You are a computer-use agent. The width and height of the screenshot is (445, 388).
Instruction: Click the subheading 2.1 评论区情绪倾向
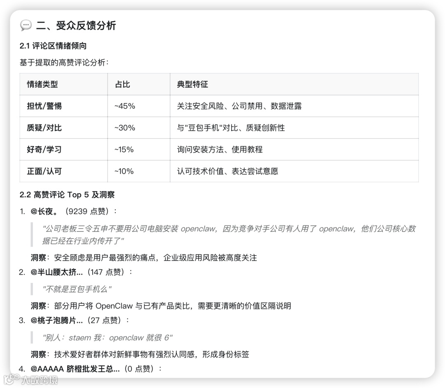coord(53,46)
